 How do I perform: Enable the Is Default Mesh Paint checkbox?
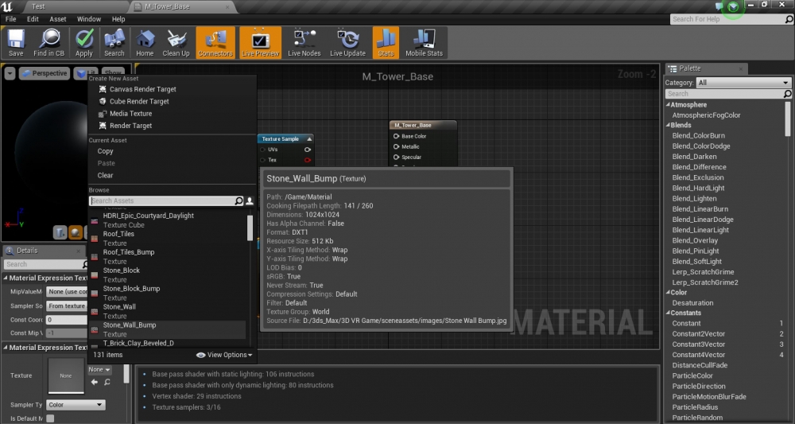(50, 418)
